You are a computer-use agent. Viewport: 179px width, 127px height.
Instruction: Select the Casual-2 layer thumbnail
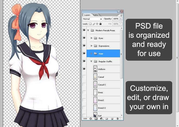(95, 84)
